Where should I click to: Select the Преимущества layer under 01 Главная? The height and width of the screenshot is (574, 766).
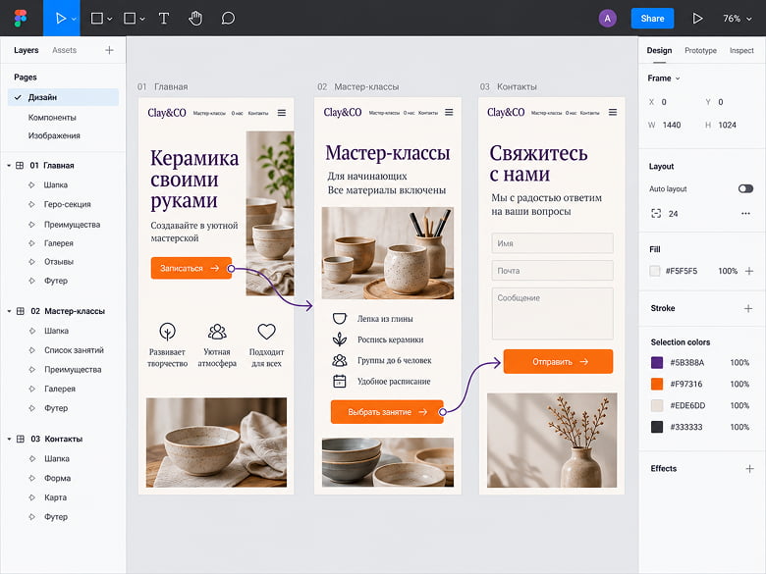72,225
